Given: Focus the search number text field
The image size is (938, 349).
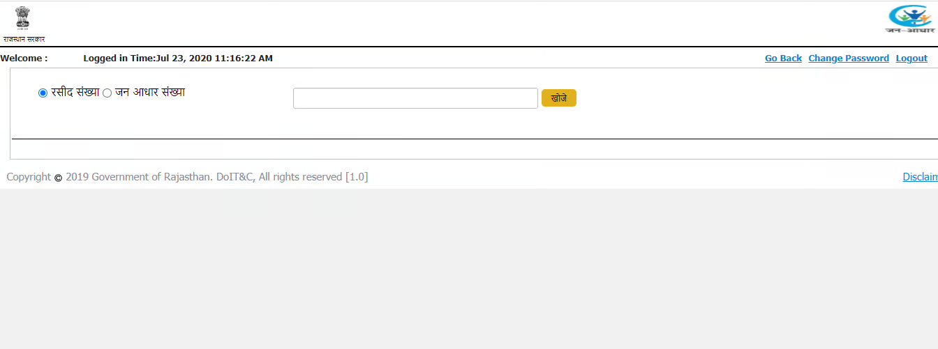Looking at the screenshot, I should [x=415, y=98].
